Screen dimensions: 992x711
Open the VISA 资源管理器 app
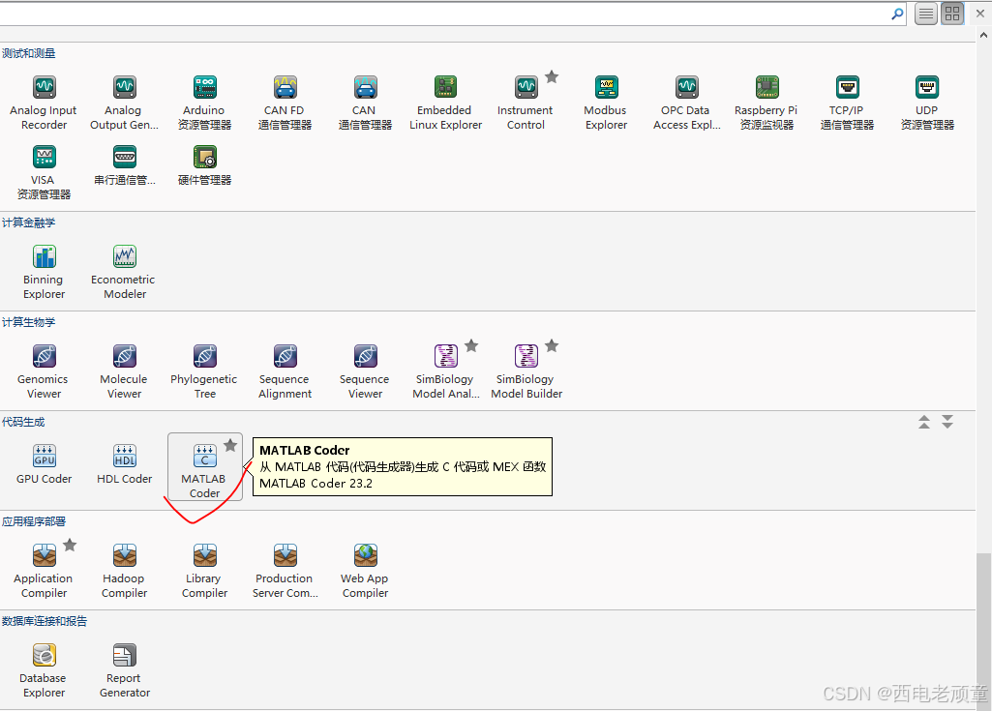(44, 172)
